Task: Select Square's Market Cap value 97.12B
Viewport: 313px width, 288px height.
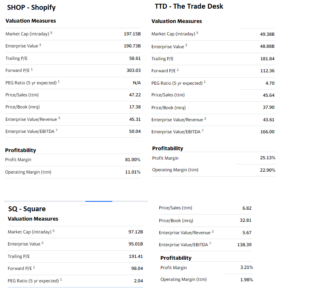Action: [136, 232]
